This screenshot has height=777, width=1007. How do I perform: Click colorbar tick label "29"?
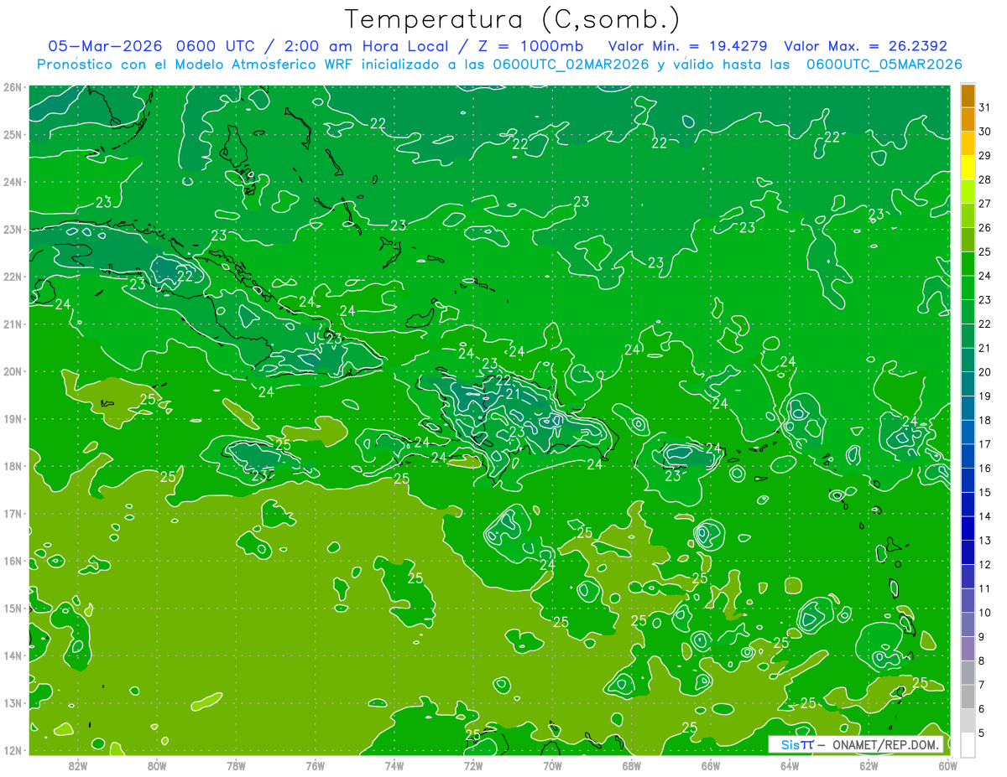click(985, 155)
